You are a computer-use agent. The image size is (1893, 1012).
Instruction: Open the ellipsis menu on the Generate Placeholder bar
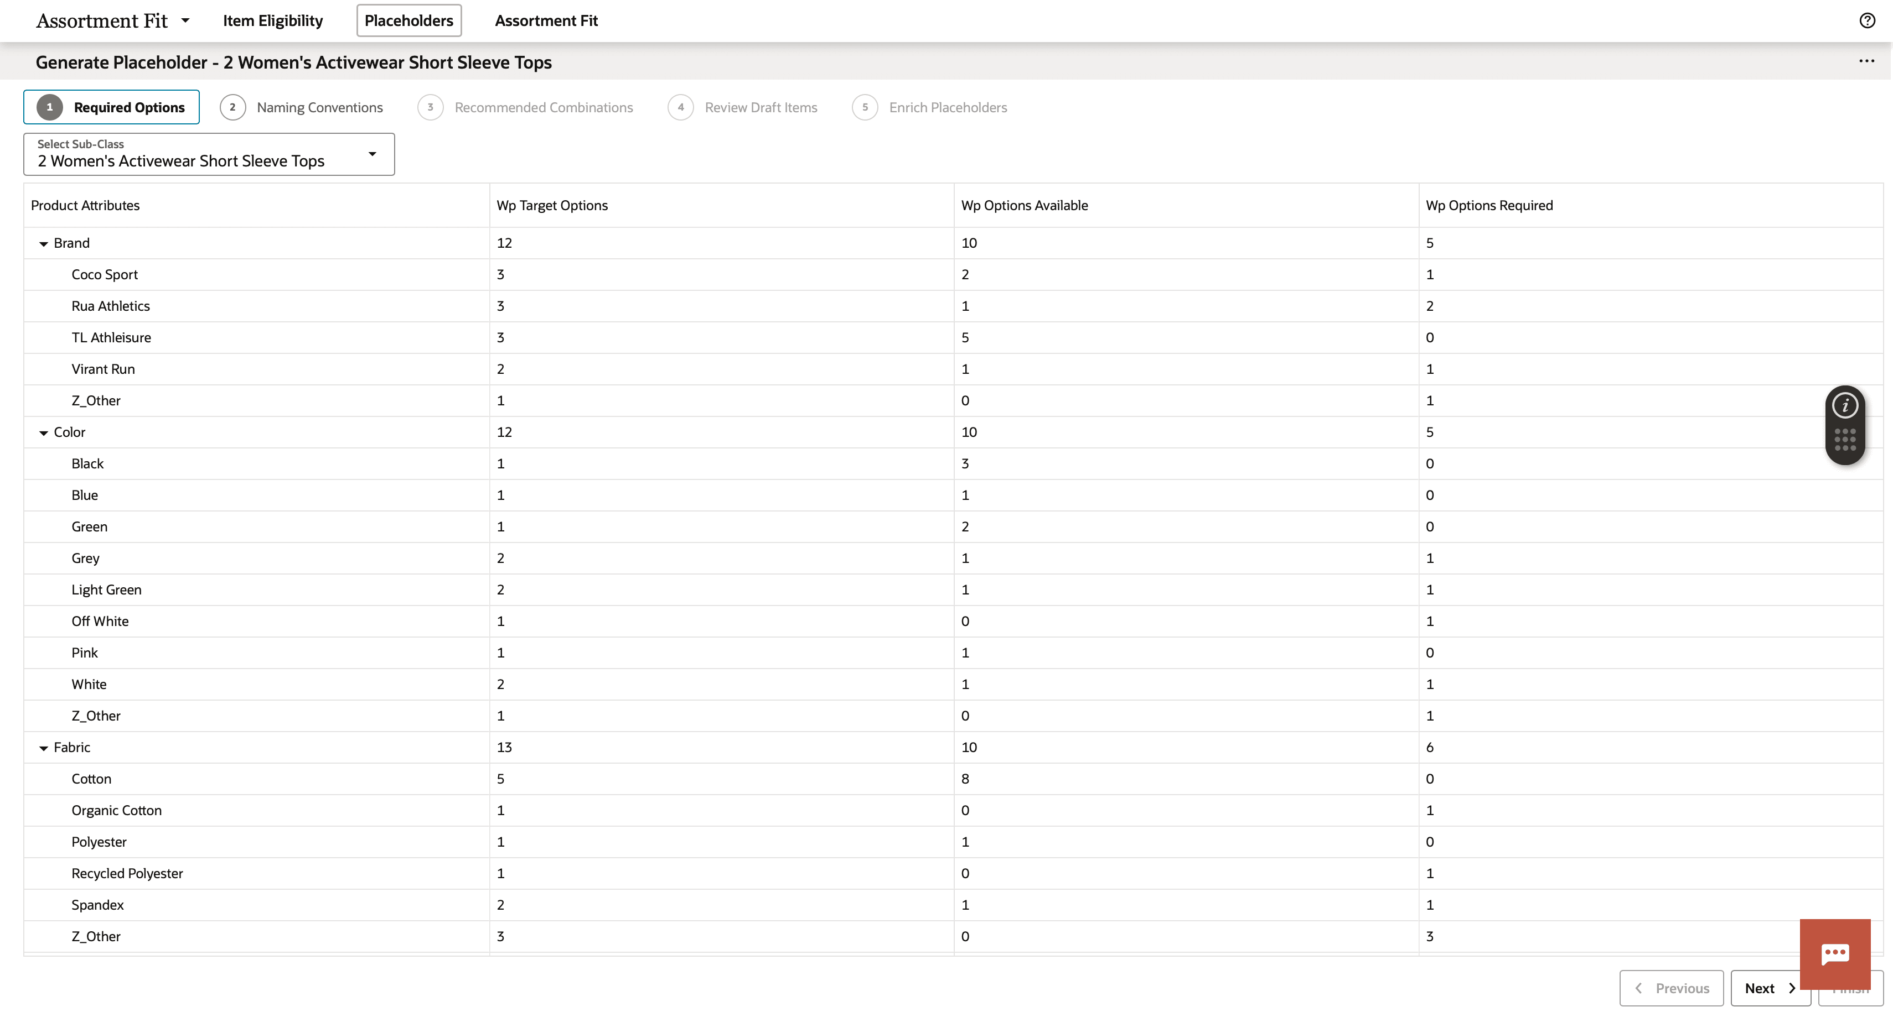1868,61
